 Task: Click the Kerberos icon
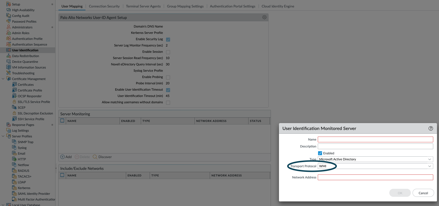click(14, 188)
